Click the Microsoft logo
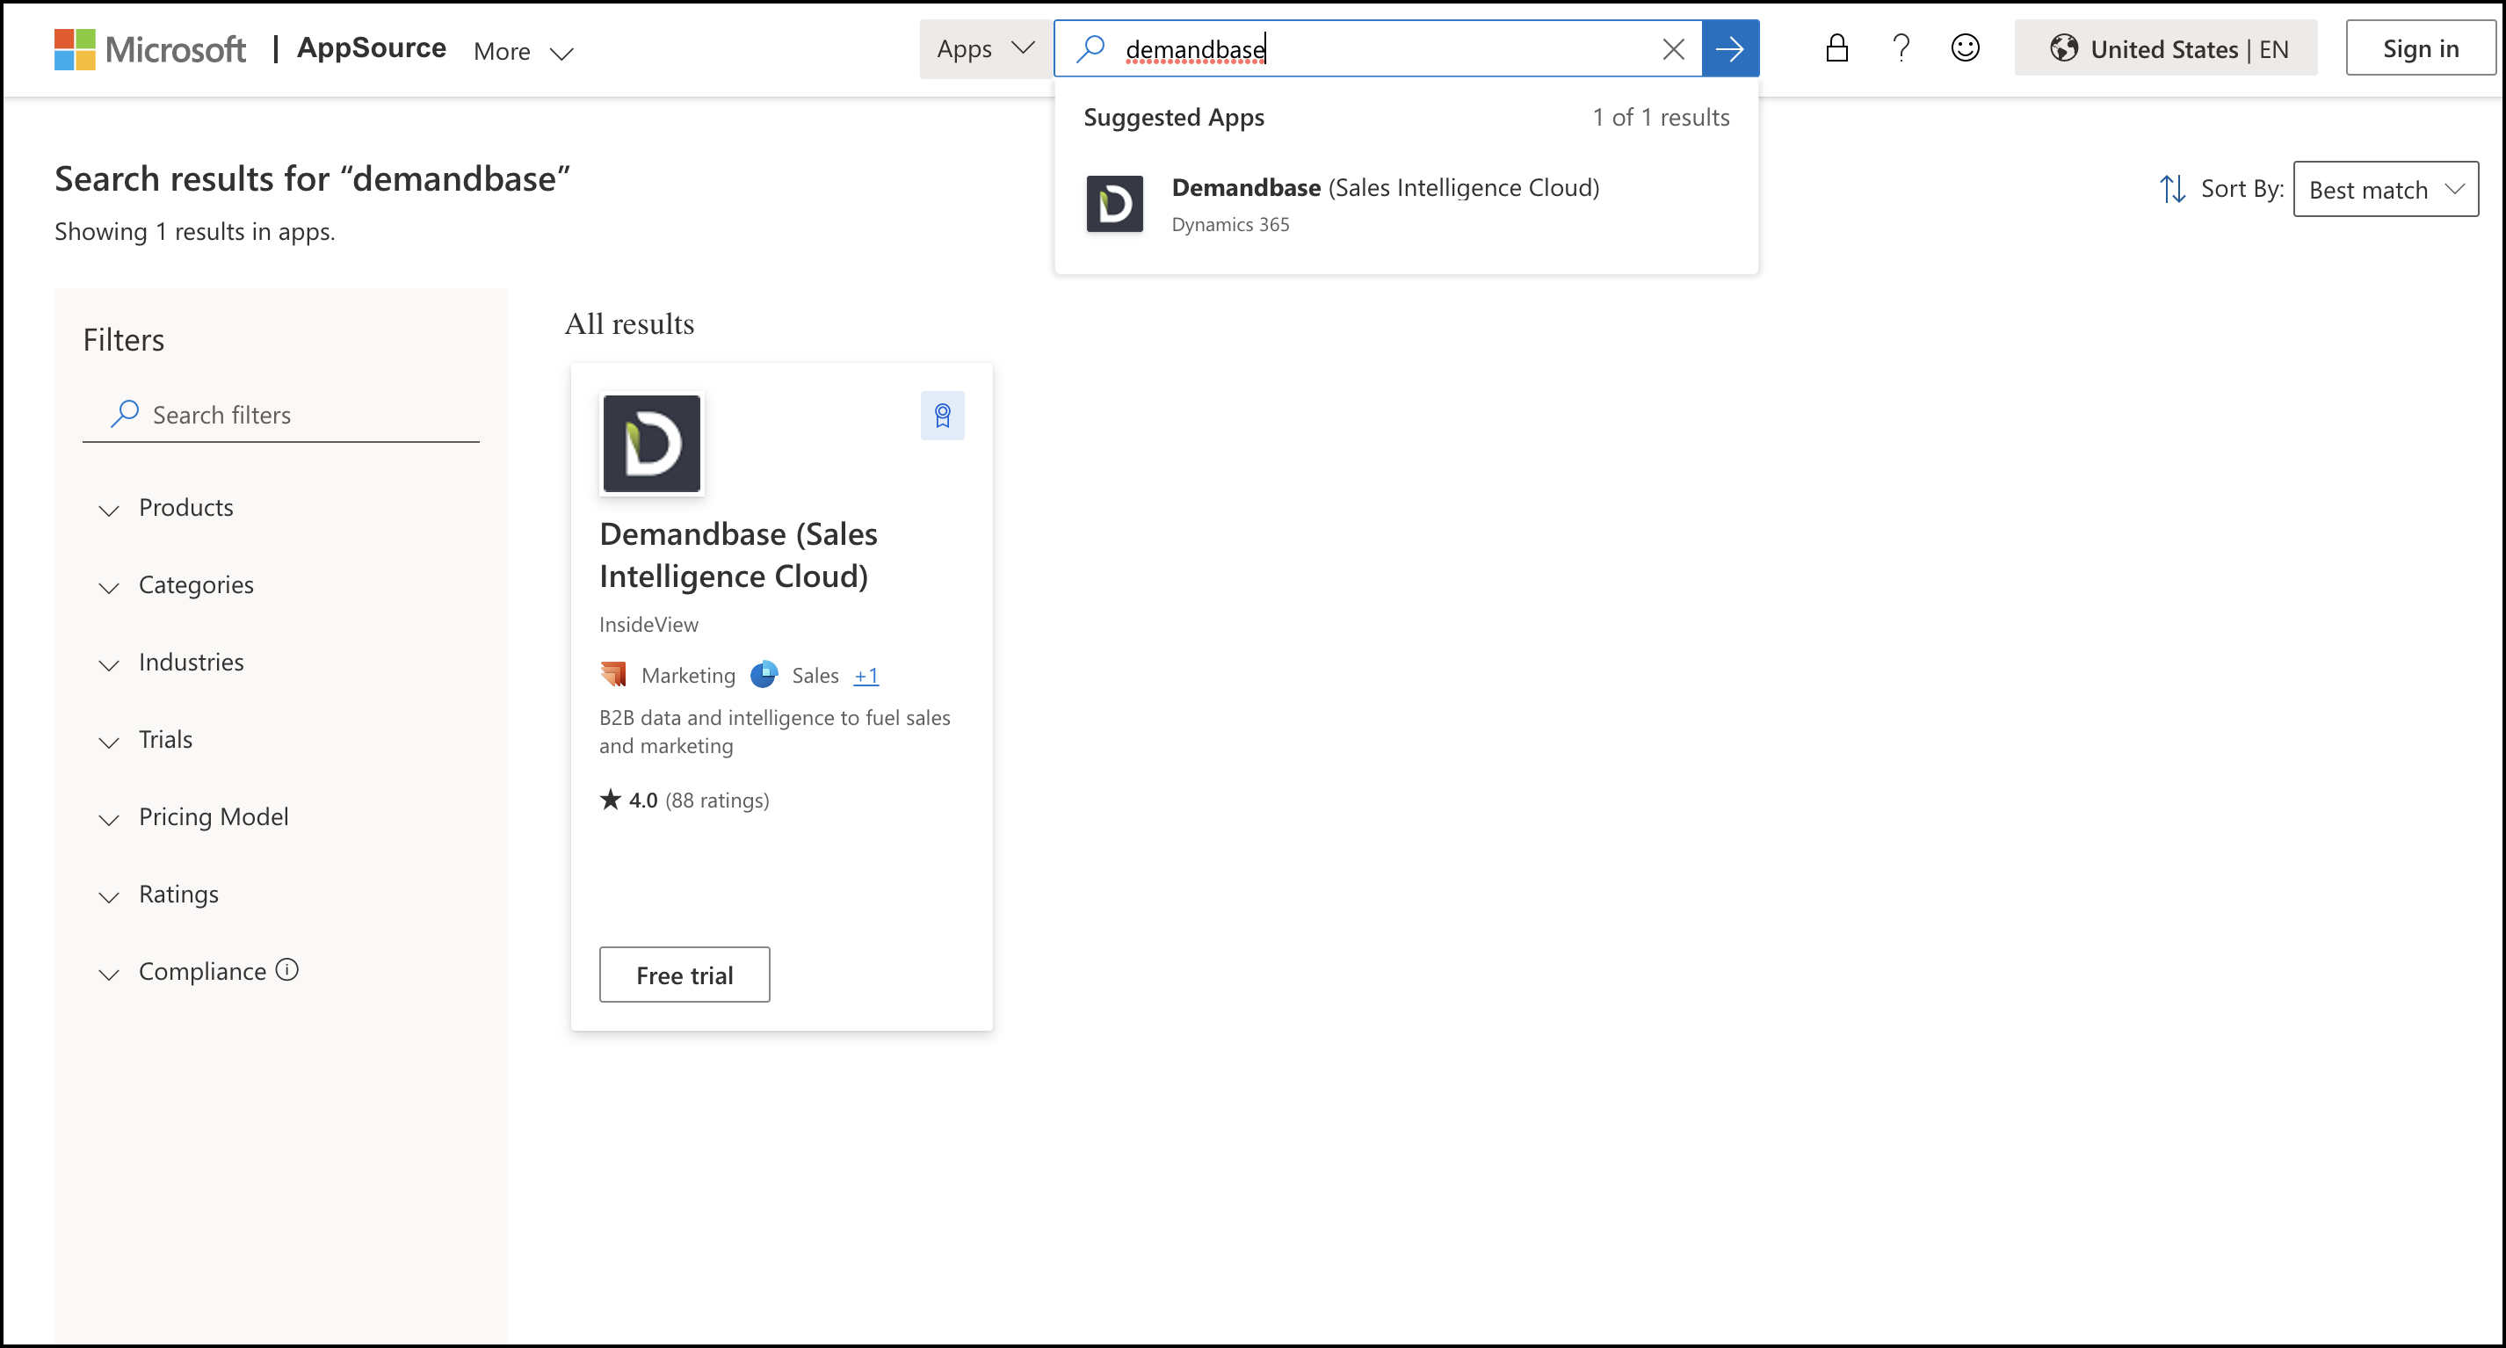 coord(149,48)
